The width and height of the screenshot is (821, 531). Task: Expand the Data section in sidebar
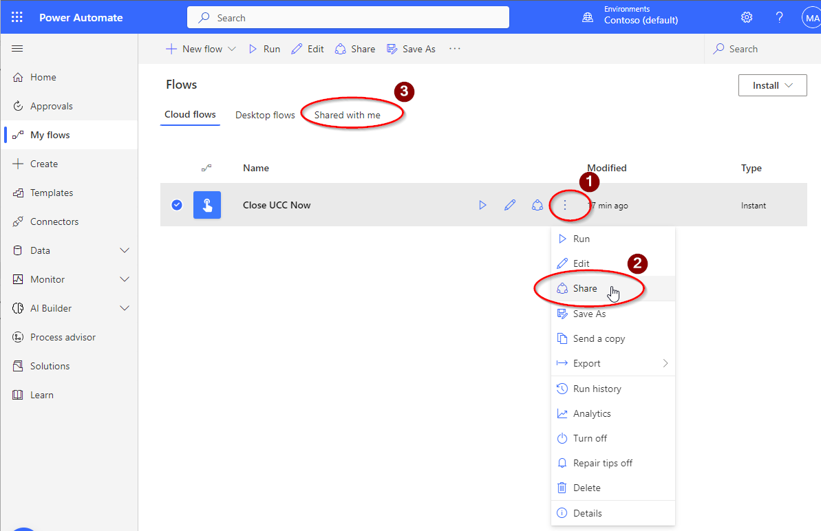click(x=125, y=250)
